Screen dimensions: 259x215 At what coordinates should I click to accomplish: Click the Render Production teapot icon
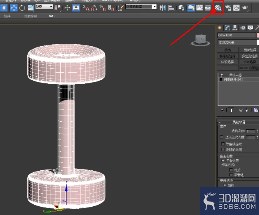point(245,8)
